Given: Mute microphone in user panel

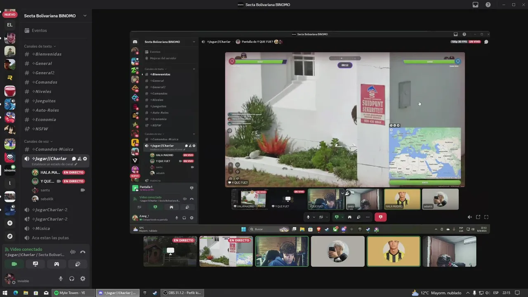Looking at the screenshot, I should pyautogui.click(x=61, y=279).
